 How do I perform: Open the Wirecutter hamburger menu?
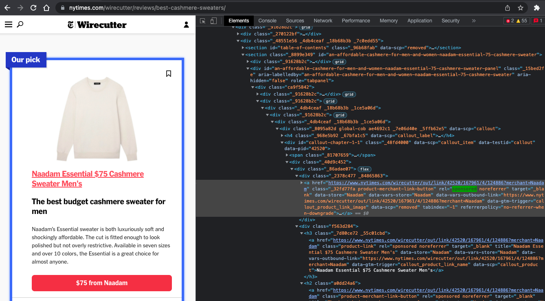click(x=8, y=24)
